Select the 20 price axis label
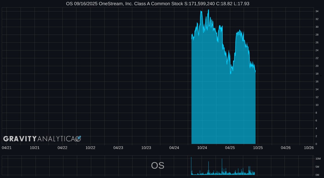Screen dimensions: 324x178 pyautogui.click(x=317, y=66)
